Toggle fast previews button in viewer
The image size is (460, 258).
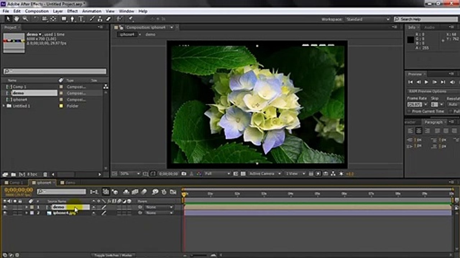coord(318,174)
